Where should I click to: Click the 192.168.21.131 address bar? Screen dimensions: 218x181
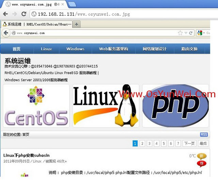(124, 14)
